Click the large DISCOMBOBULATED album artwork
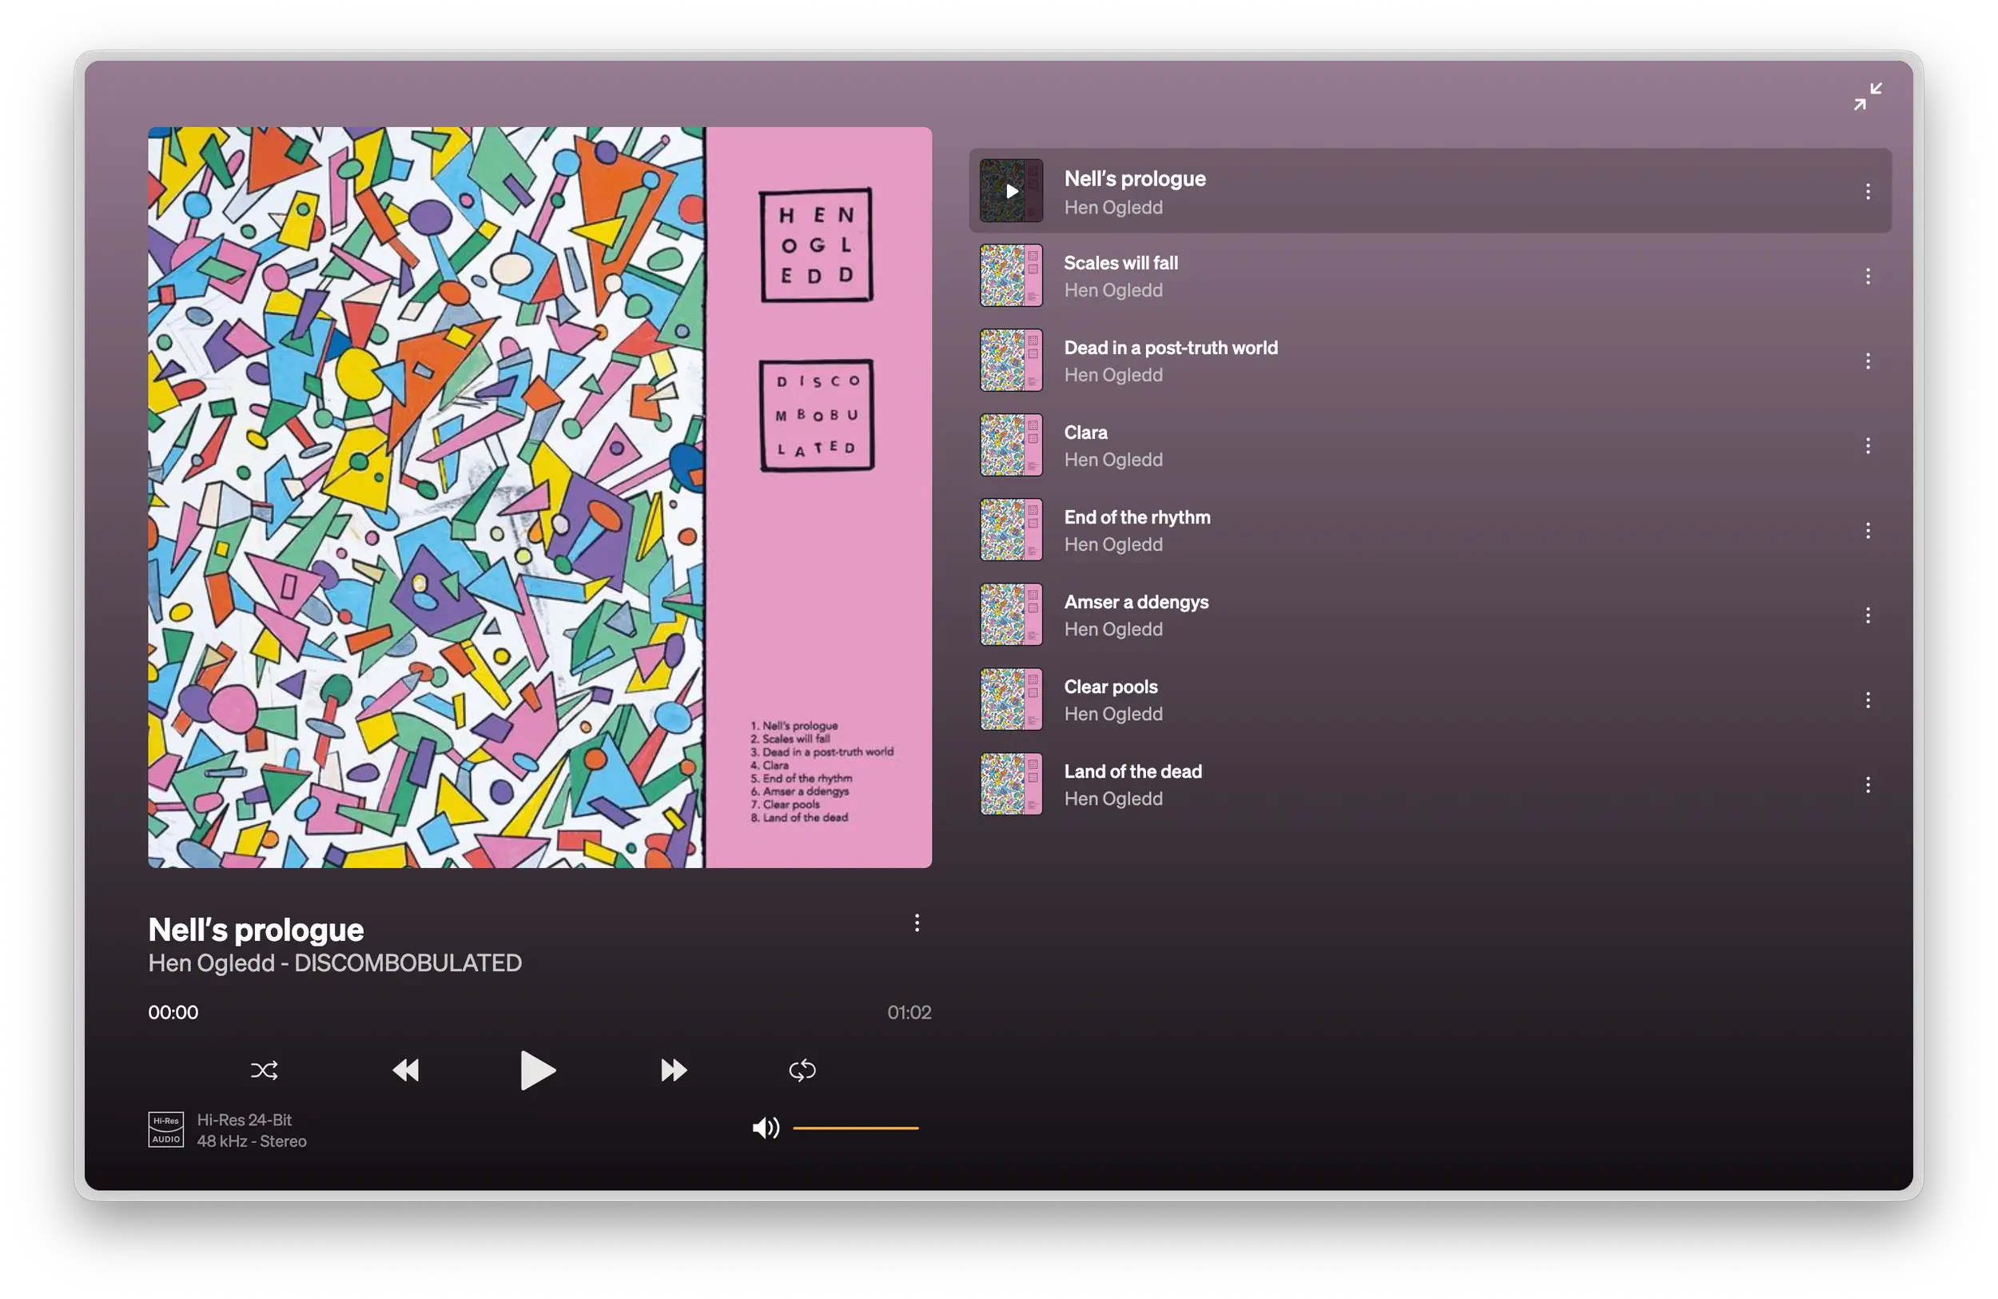 539,497
